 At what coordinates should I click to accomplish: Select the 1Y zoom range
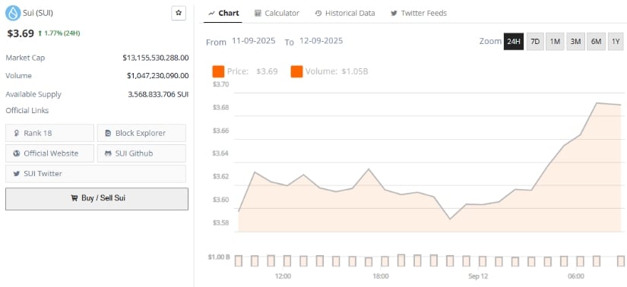coord(616,42)
